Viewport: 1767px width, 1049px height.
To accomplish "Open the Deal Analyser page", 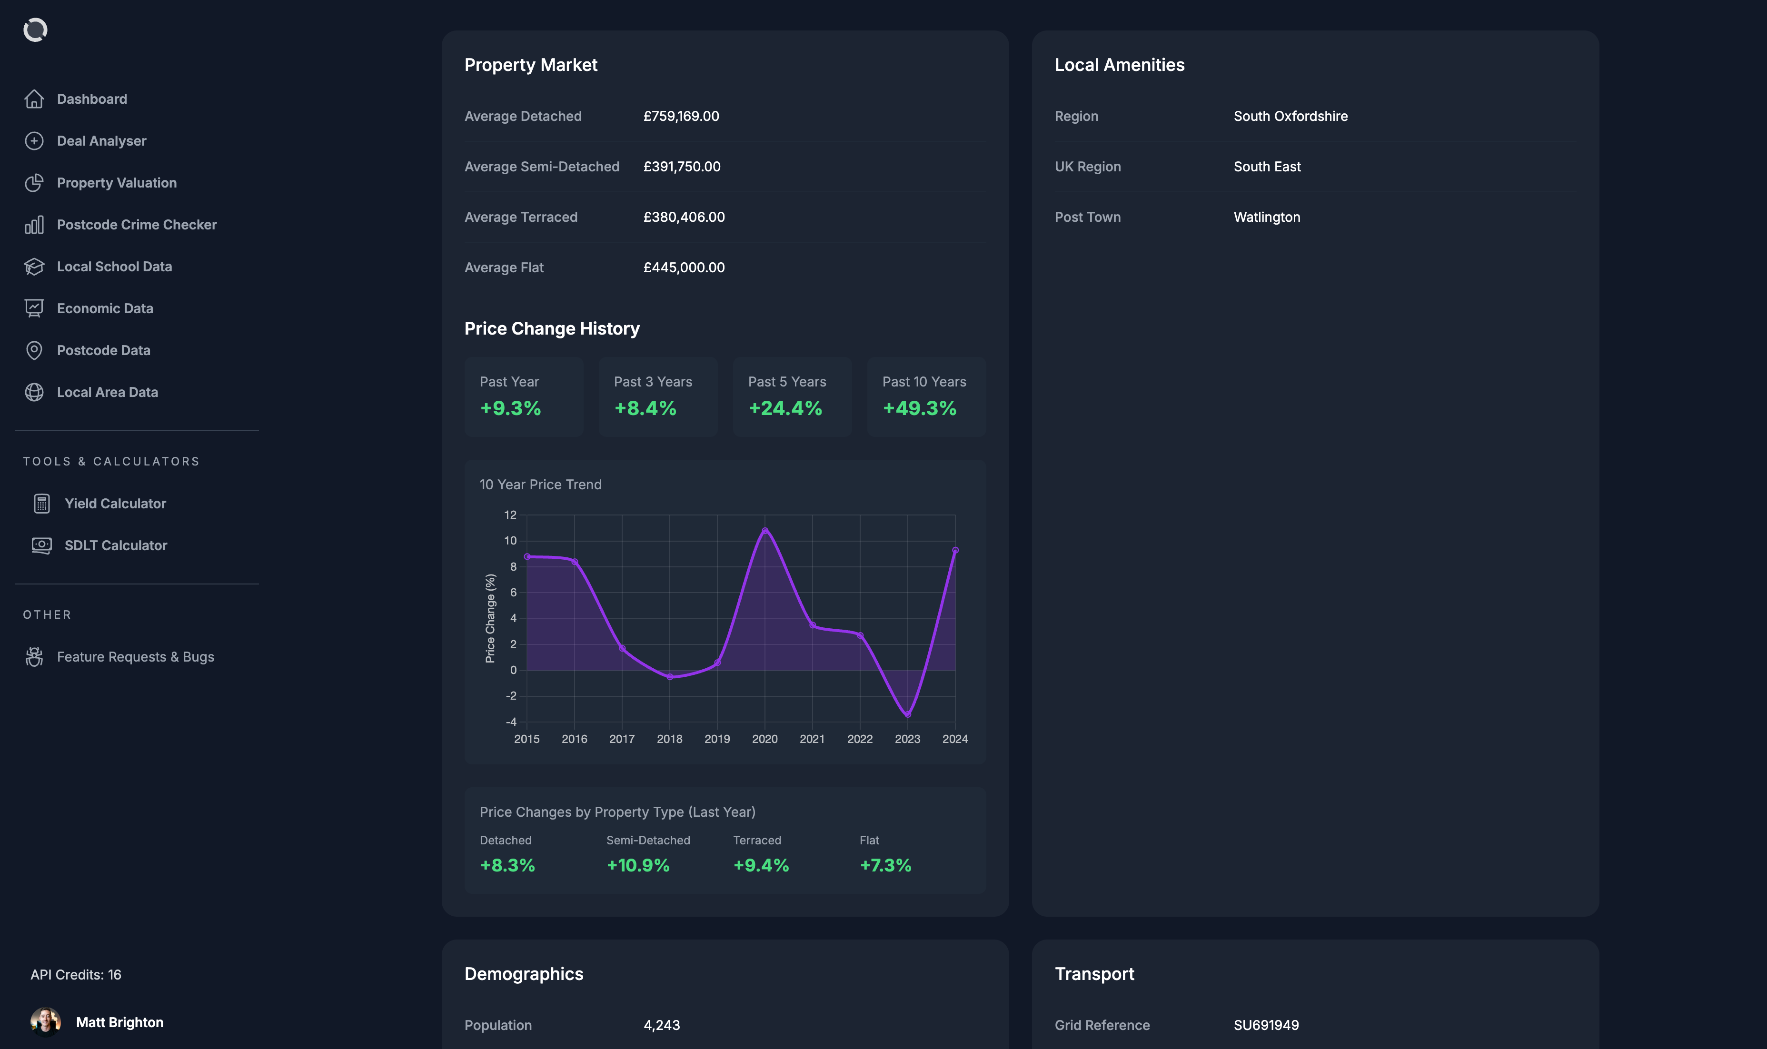I will (101, 141).
